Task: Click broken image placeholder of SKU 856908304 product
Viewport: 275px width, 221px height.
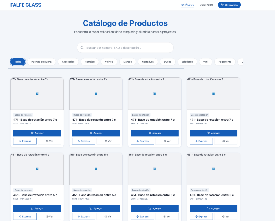Action: click(214, 94)
